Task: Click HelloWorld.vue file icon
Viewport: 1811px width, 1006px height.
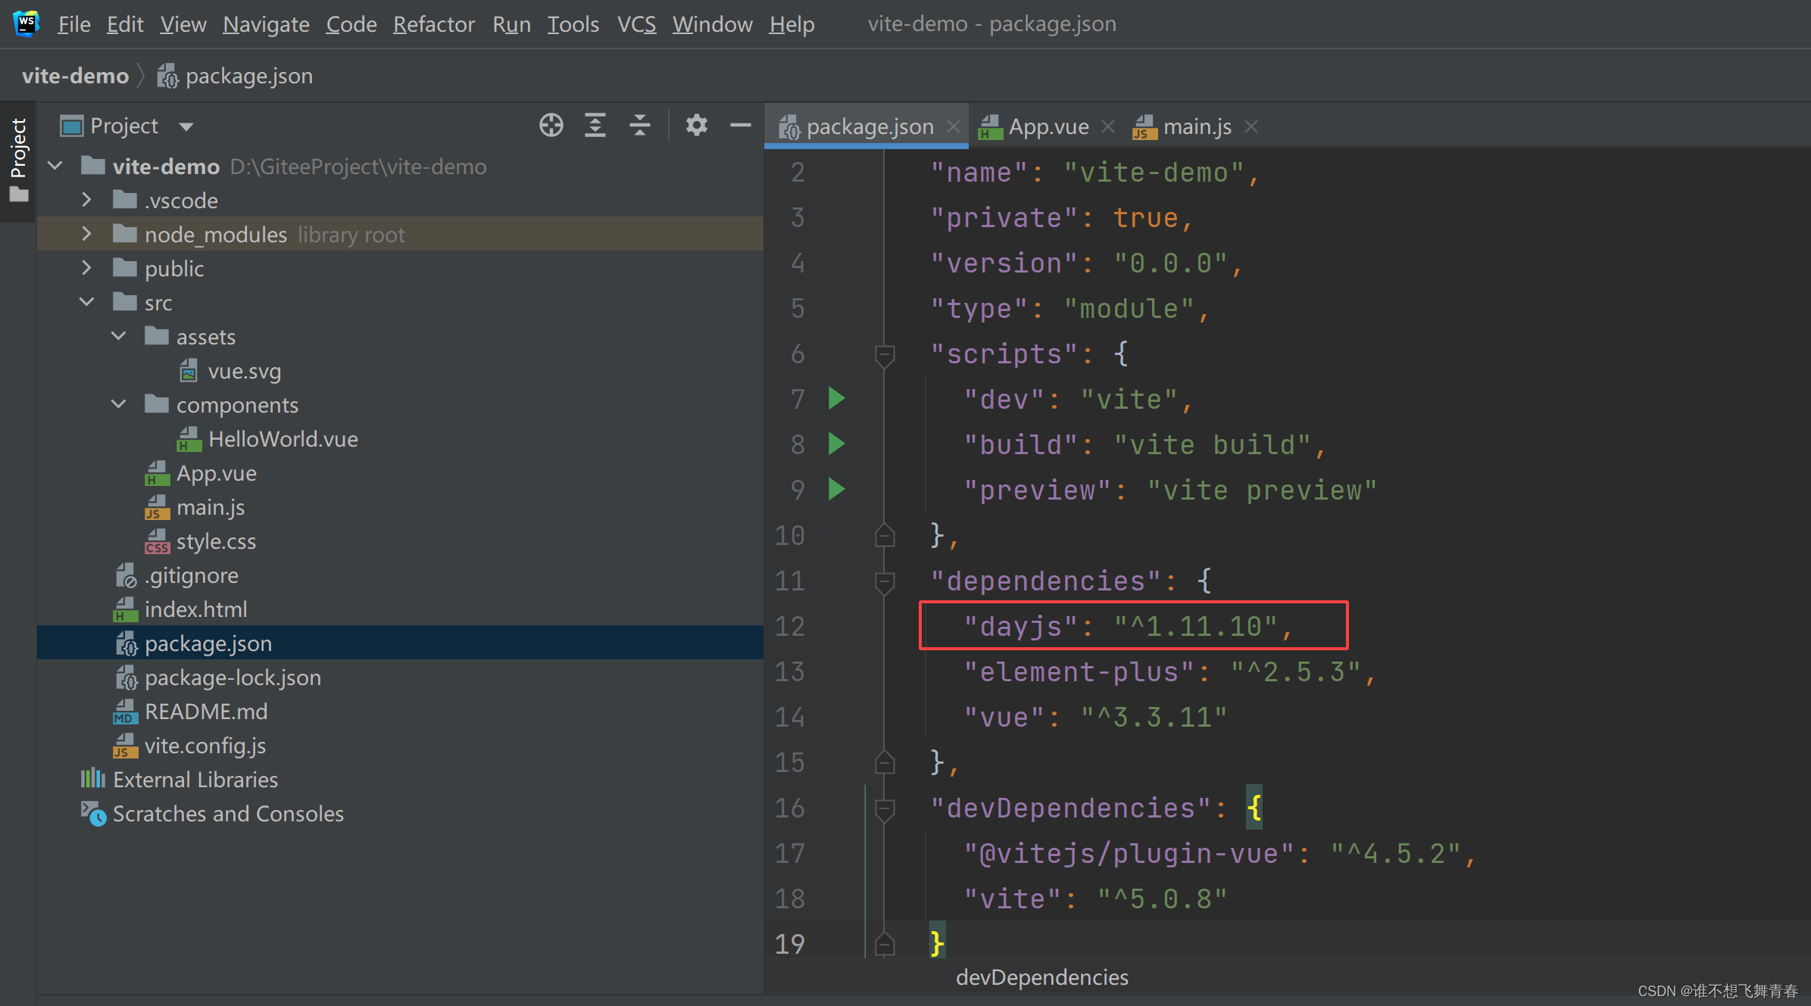Action: [x=189, y=439]
